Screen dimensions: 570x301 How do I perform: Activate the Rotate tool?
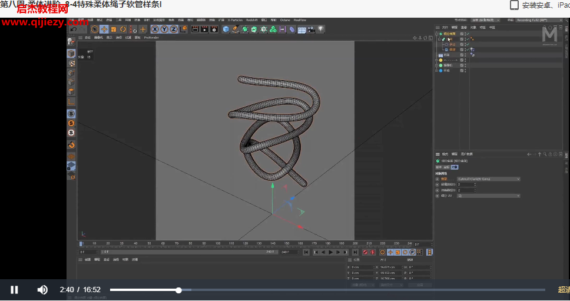click(123, 29)
